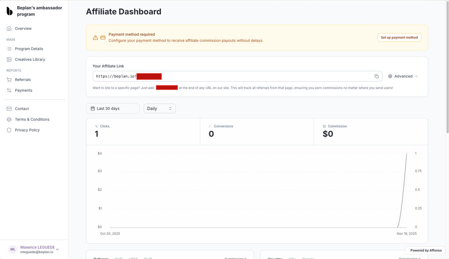The image size is (449, 259).
Task: Click the Clicks cursor icon on the stats card
Action: (x=97, y=126)
